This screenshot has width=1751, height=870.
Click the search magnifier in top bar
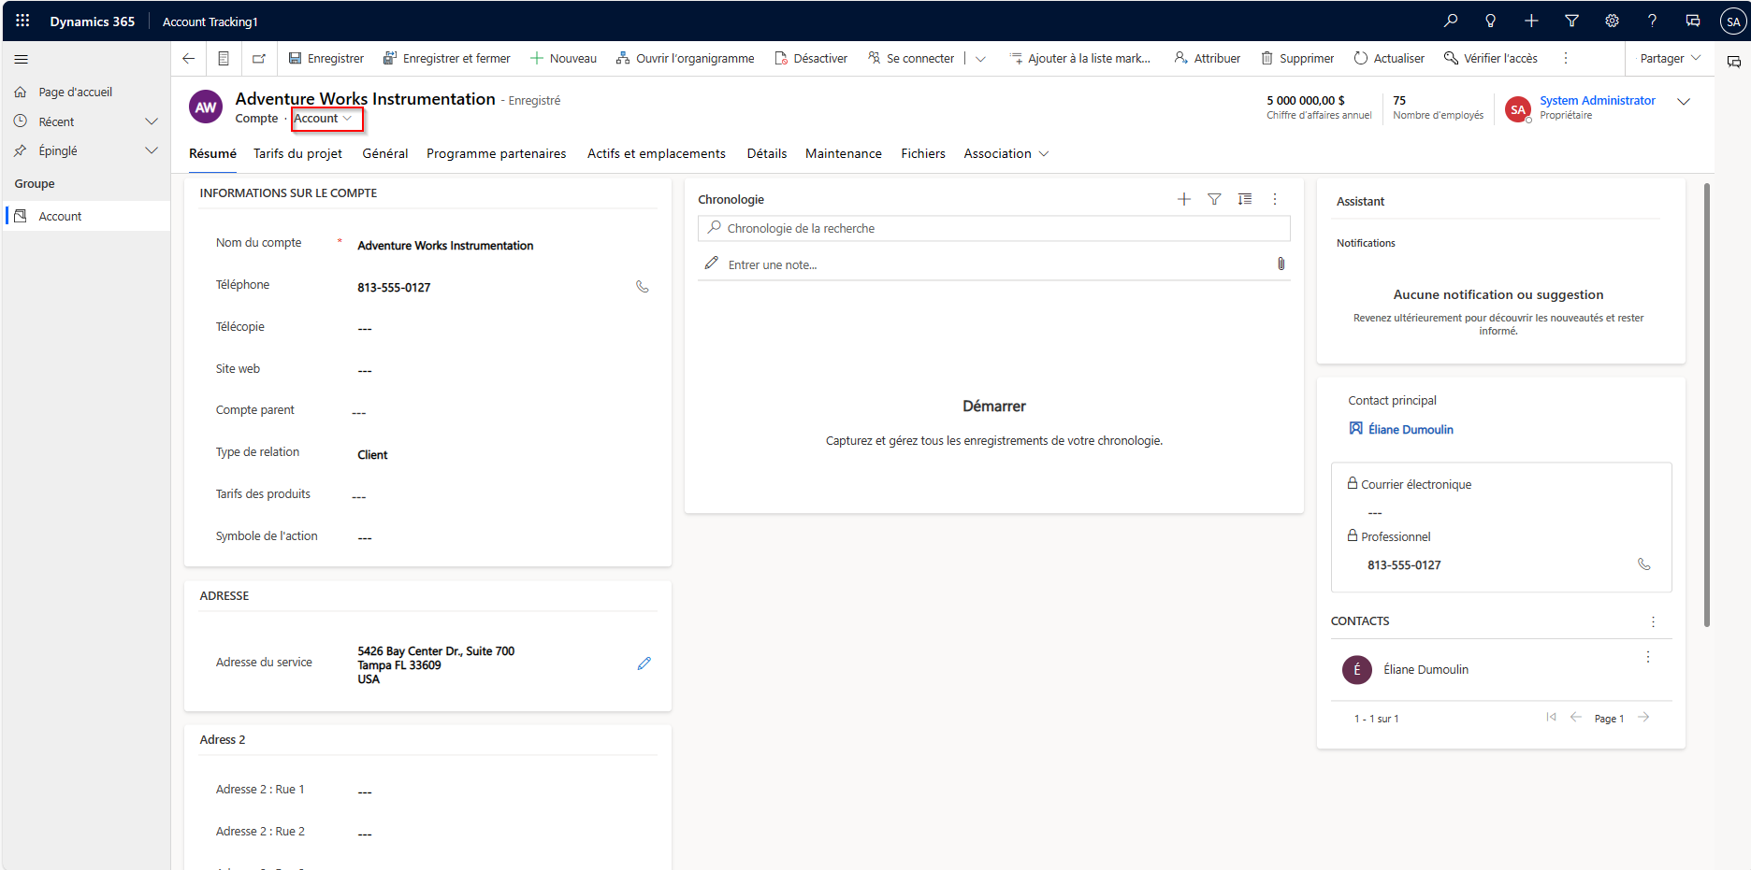coord(1451,21)
